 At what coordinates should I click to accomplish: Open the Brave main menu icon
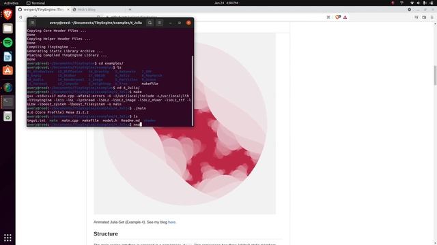[432, 17]
